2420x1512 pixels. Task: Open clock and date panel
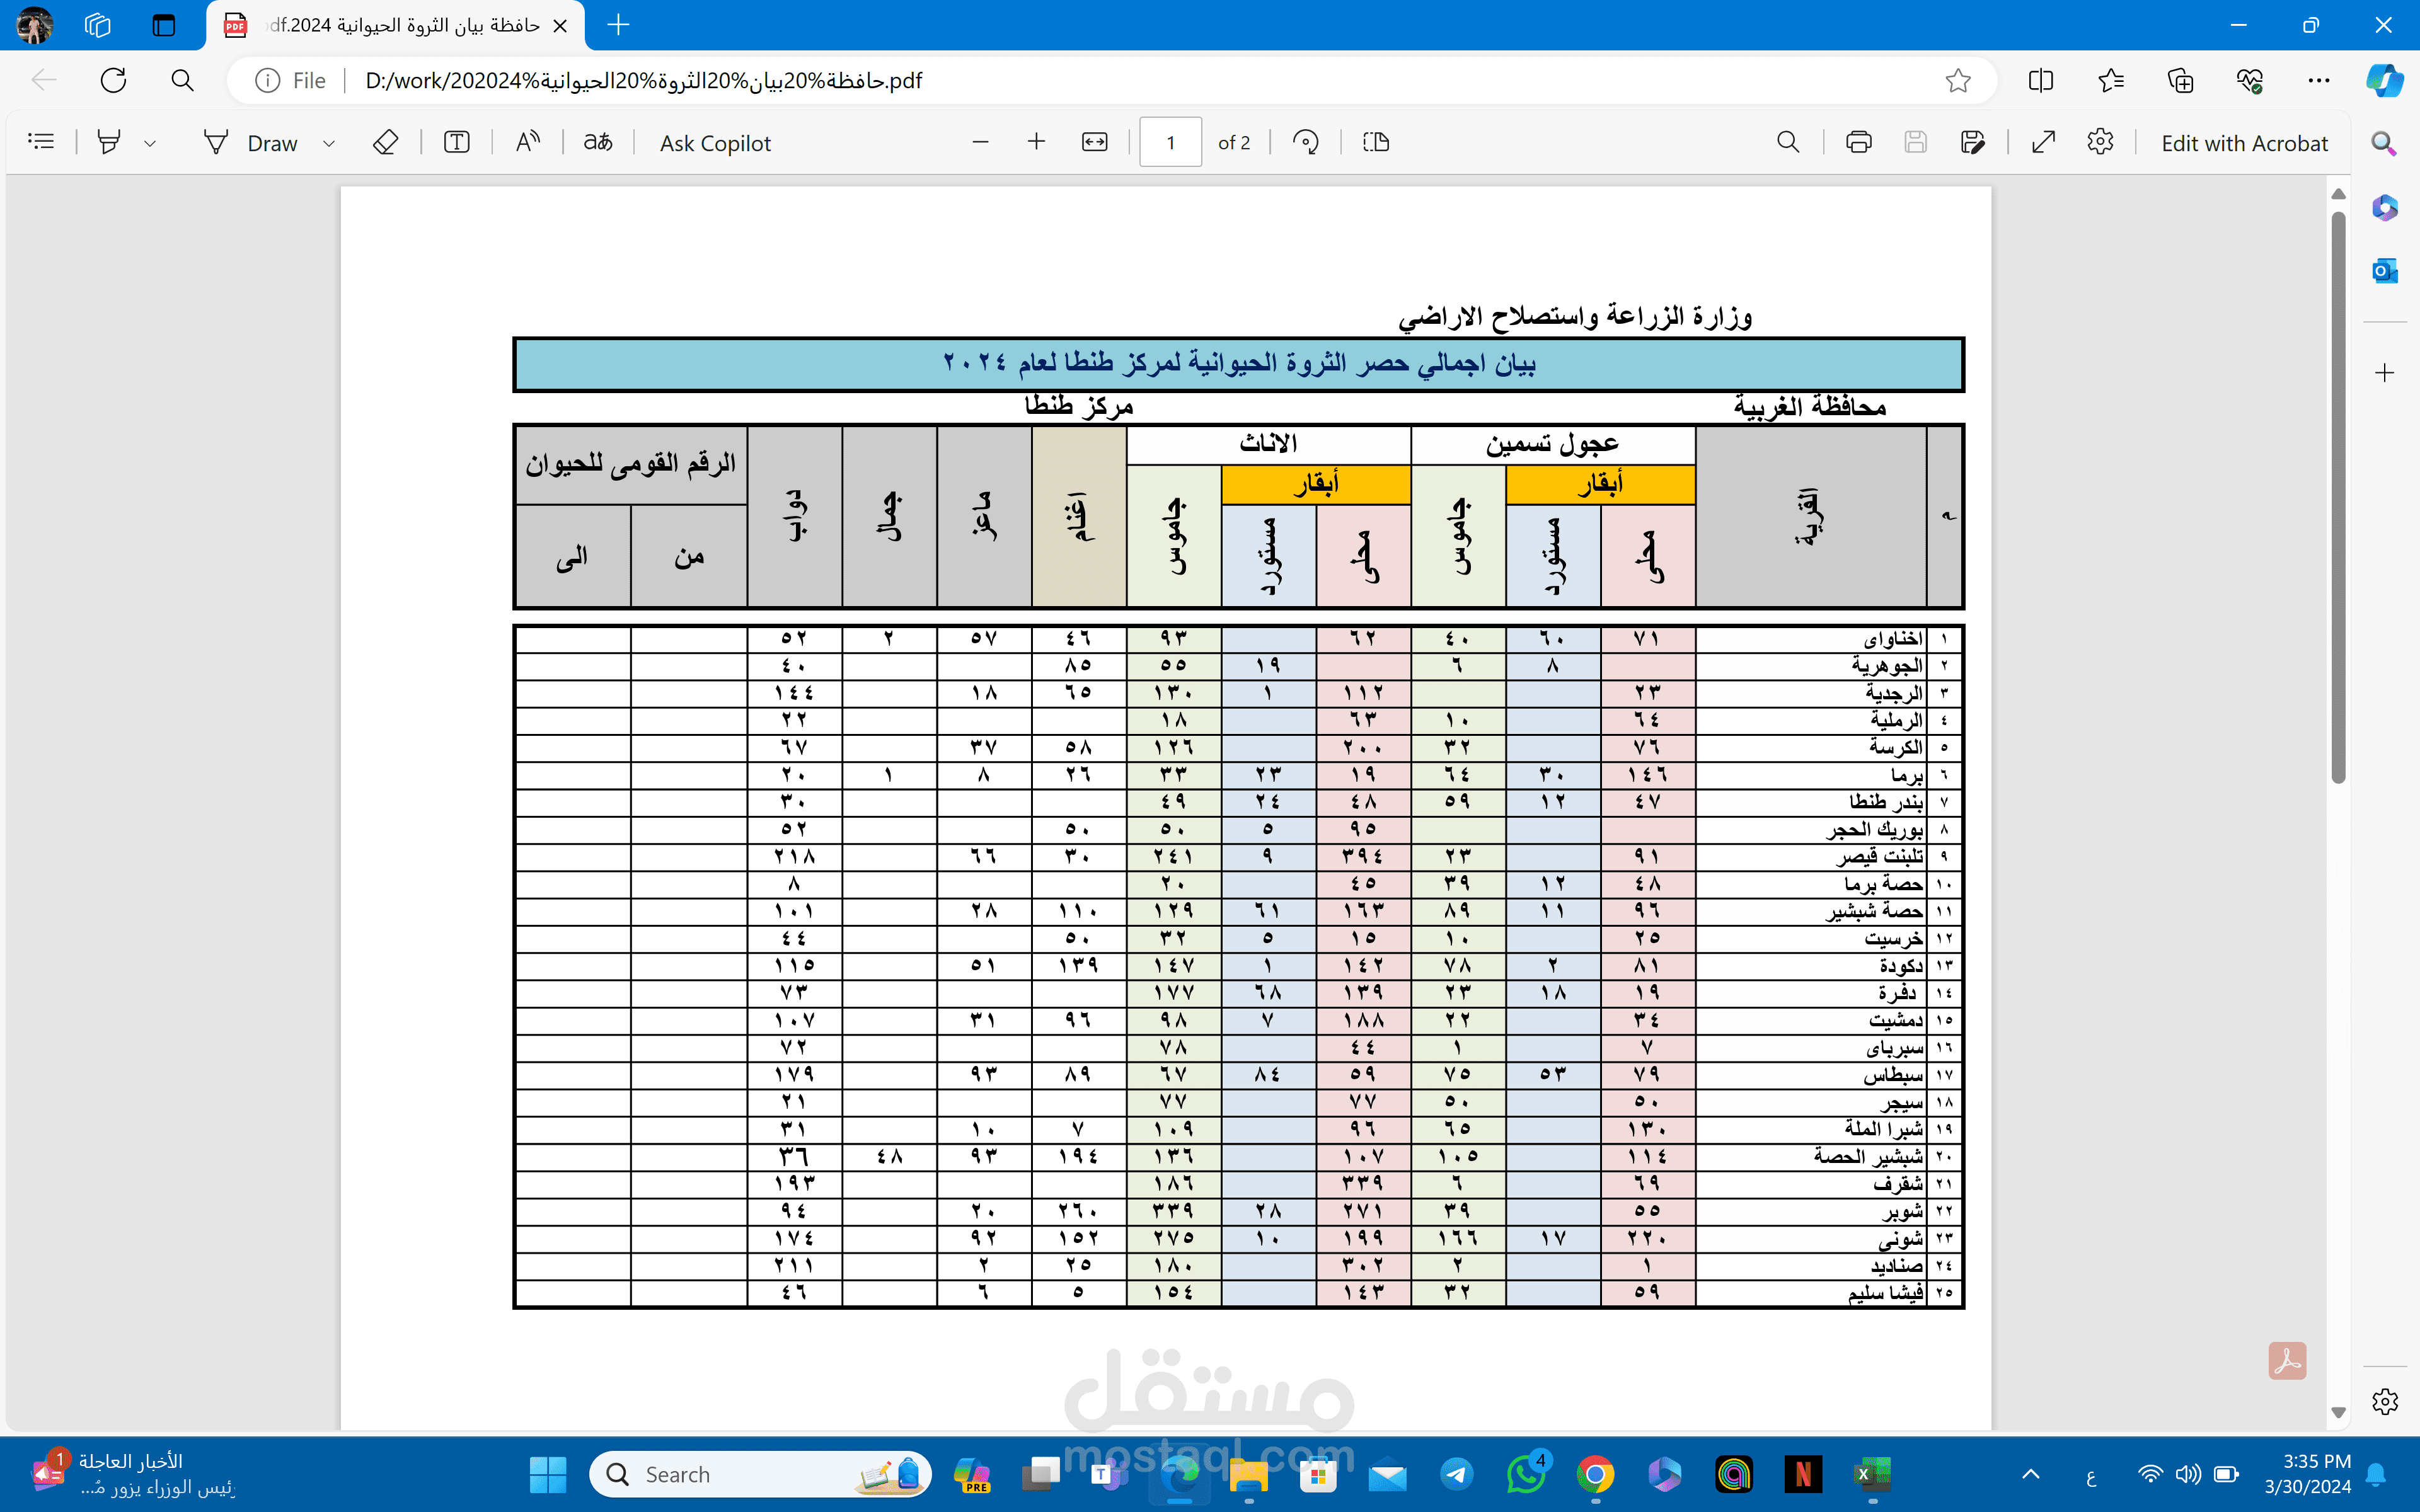(x=2308, y=1474)
